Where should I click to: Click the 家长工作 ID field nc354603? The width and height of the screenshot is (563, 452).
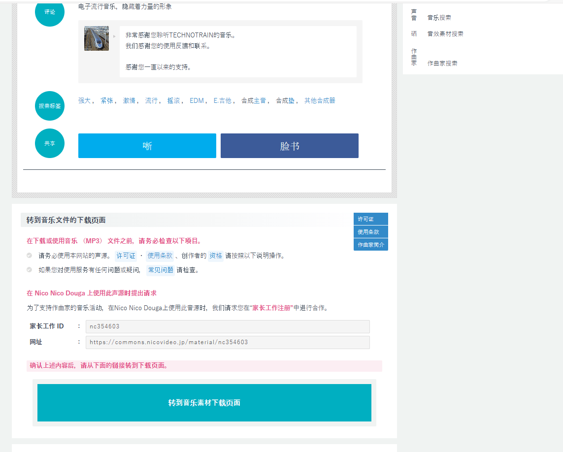pyautogui.click(x=228, y=326)
